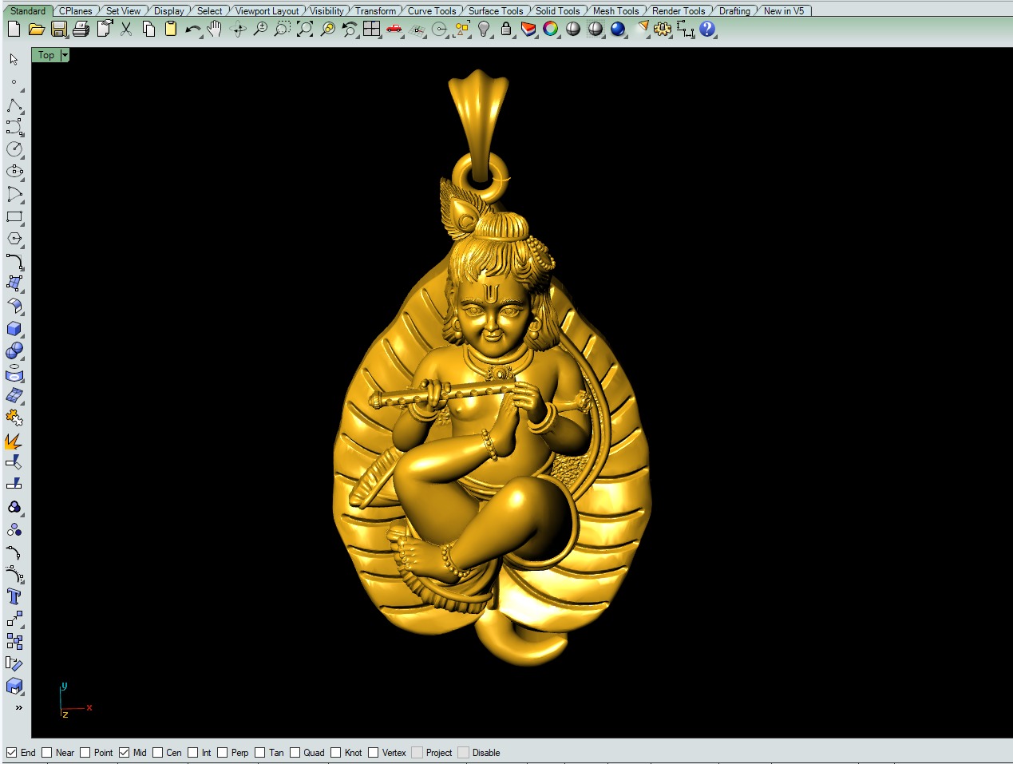This screenshot has height=764, width=1013.
Task: Switch to the Viewport Layout tab
Action: (267, 11)
